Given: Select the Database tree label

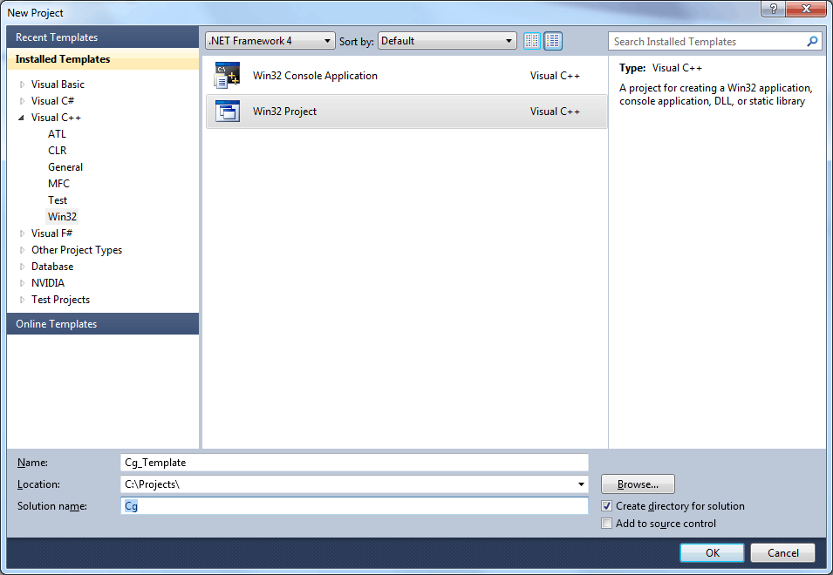Looking at the screenshot, I should click(x=52, y=267).
